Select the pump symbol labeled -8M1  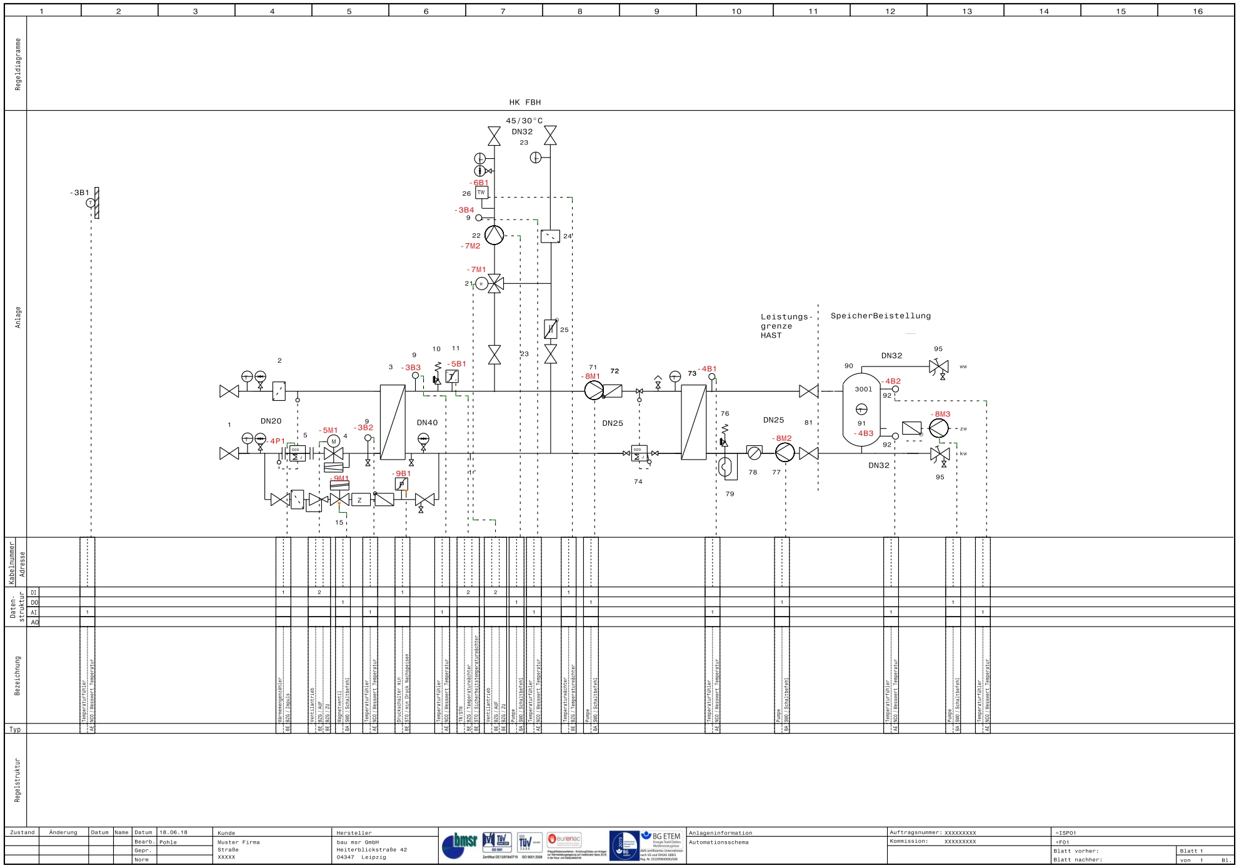(593, 390)
